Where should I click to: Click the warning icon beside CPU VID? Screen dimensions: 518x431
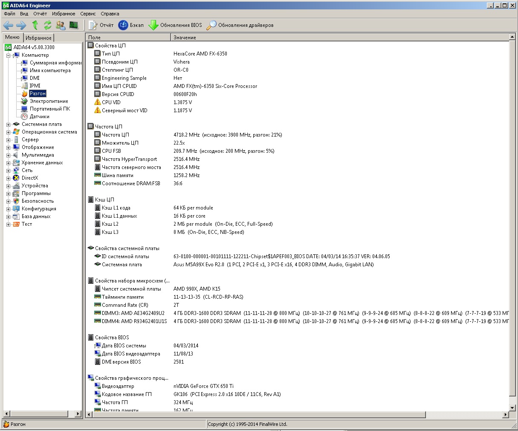click(x=98, y=102)
